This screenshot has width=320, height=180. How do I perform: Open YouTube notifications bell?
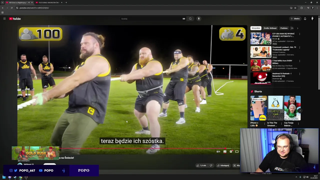click(305, 19)
